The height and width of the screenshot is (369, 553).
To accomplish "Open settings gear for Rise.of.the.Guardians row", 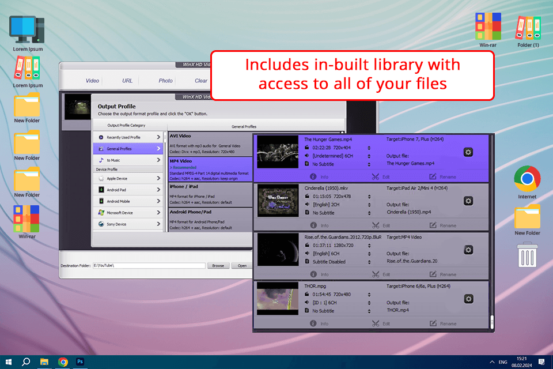I will [468, 250].
